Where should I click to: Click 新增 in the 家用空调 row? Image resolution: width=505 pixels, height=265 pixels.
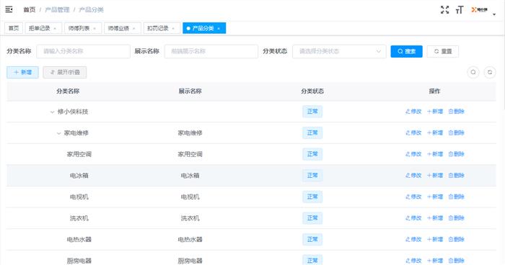435,154
